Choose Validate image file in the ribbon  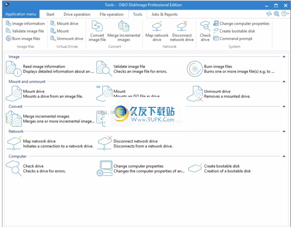click(x=25, y=31)
